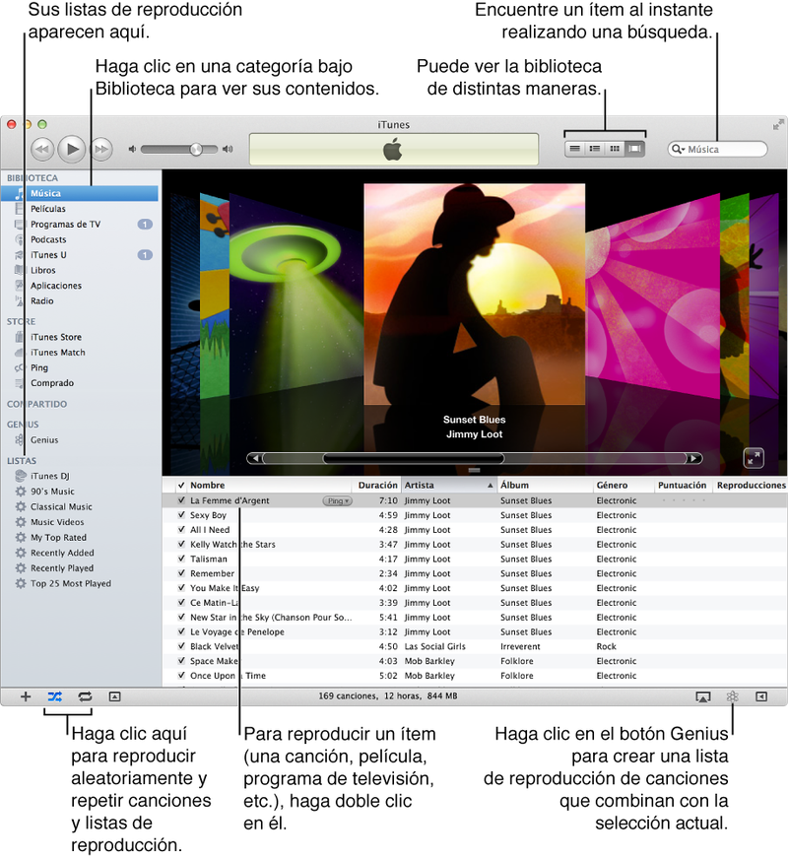
Task: Open the Recently Played playlist
Action: click(x=62, y=567)
